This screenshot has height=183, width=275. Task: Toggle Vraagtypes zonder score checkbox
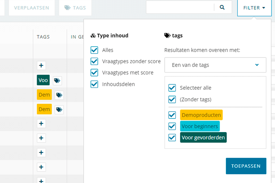(94, 61)
